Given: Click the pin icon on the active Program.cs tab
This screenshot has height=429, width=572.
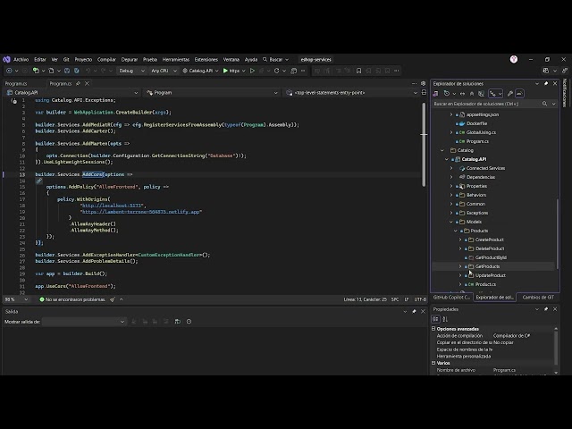Looking at the screenshot, I should point(78,83).
